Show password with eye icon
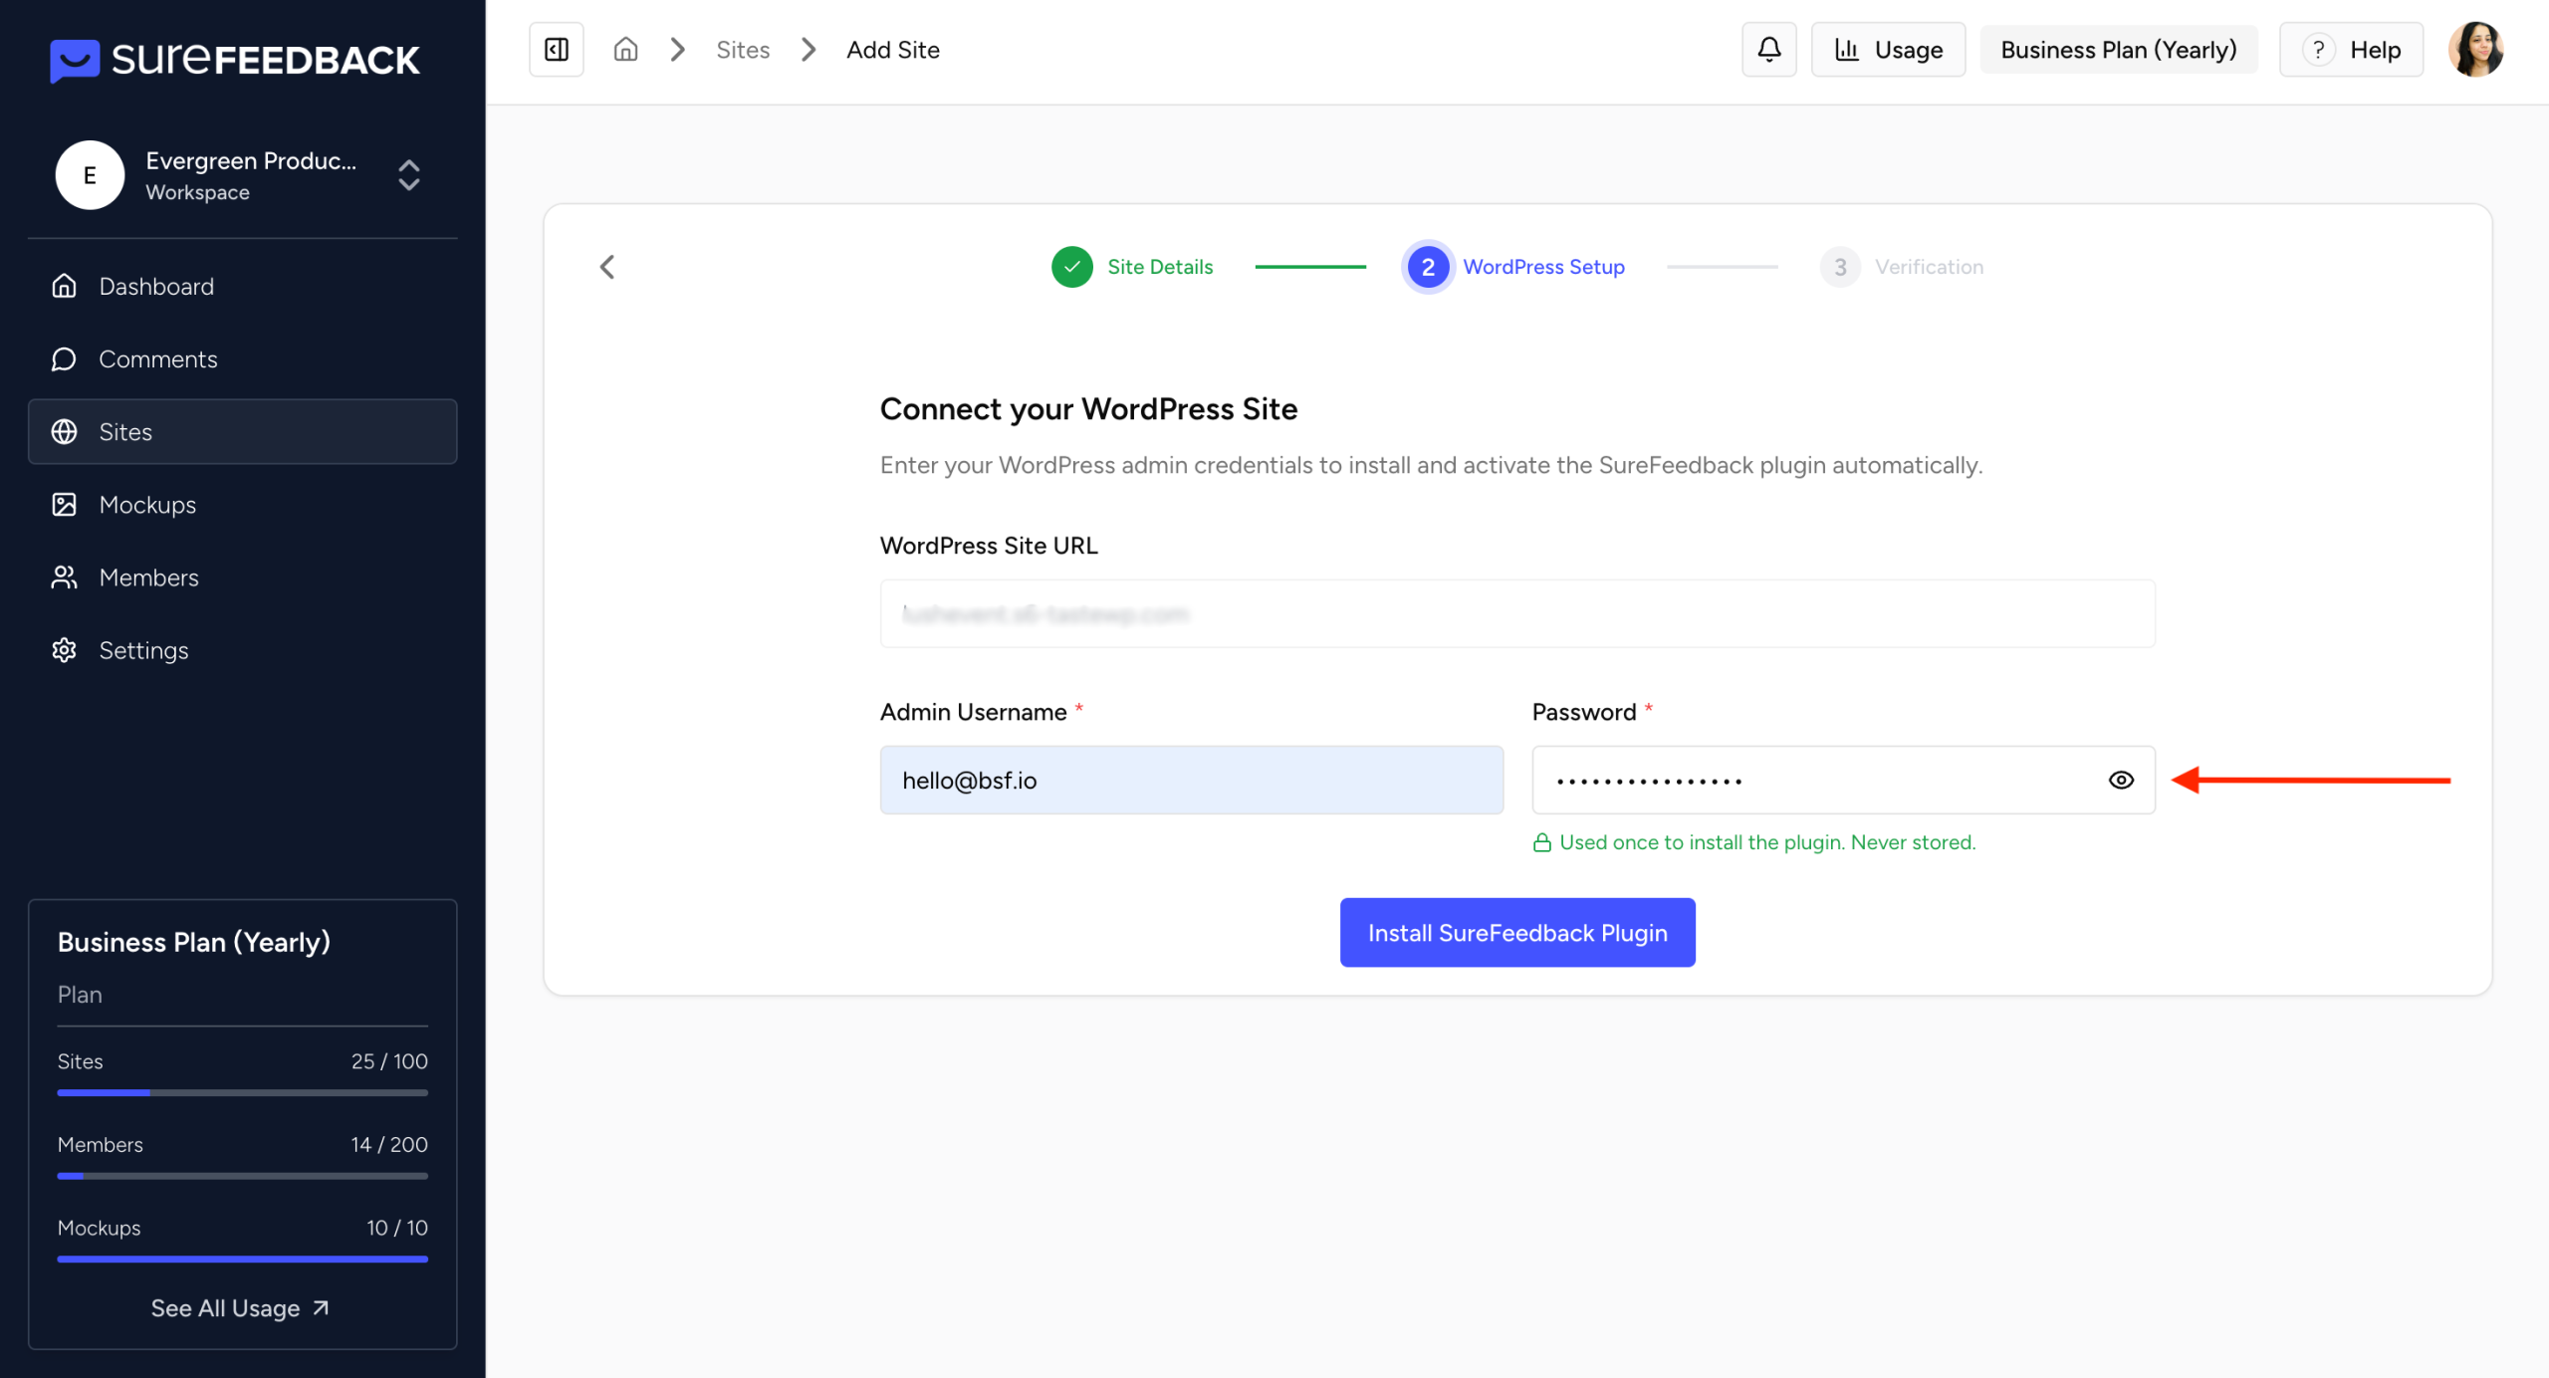Screen dimensions: 2549x1378 2121,781
